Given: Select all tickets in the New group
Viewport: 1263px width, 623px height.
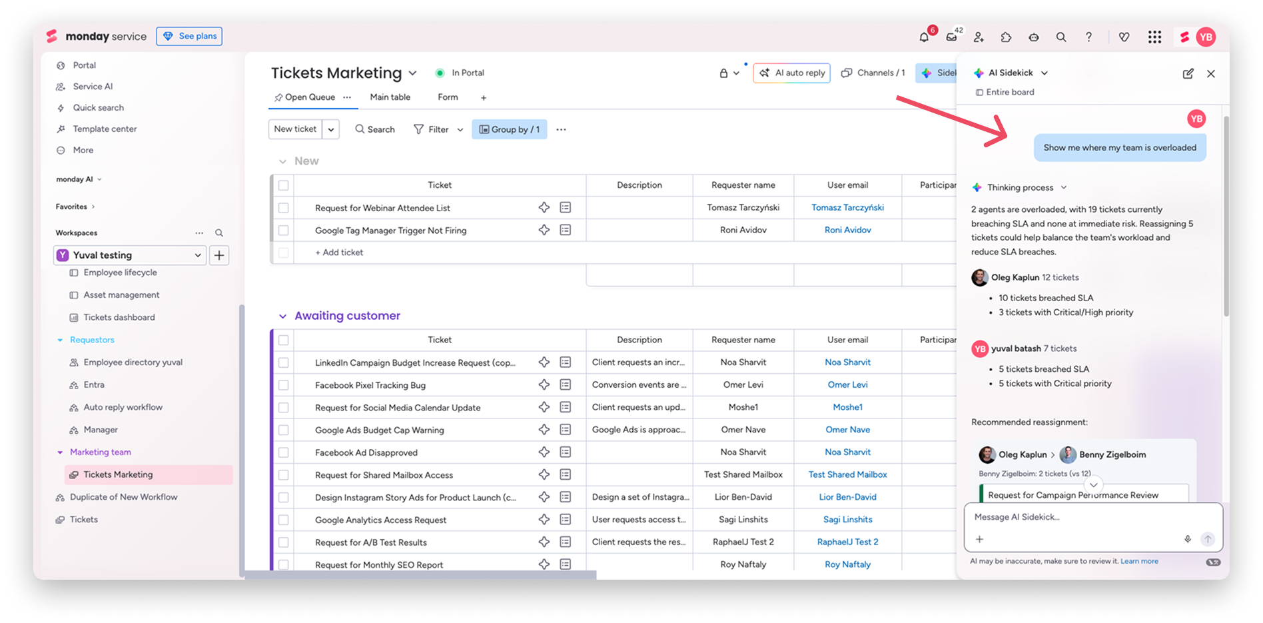Looking at the screenshot, I should (284, 185).
